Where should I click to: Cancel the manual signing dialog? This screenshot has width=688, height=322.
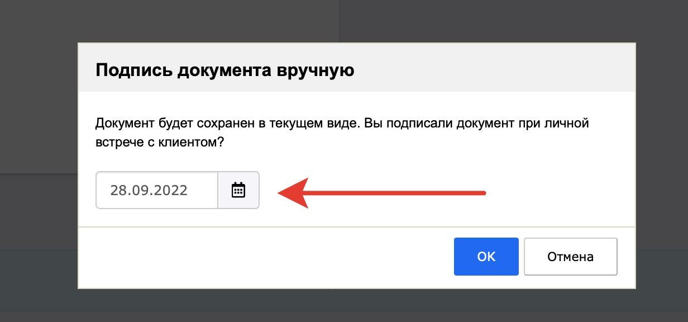[x=570, y=257]
